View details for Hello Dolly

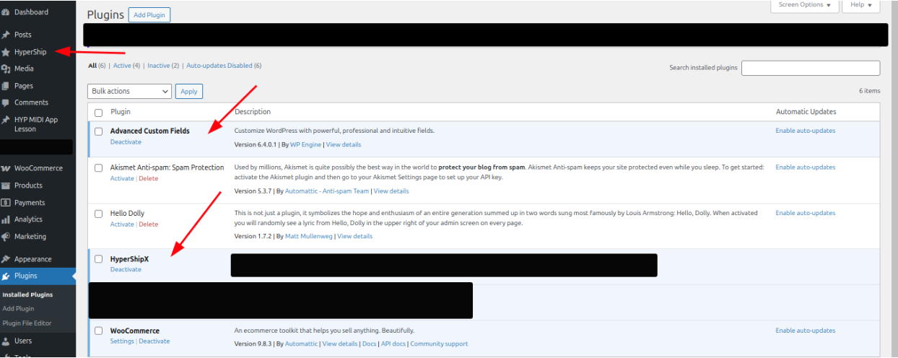[355, 236]
